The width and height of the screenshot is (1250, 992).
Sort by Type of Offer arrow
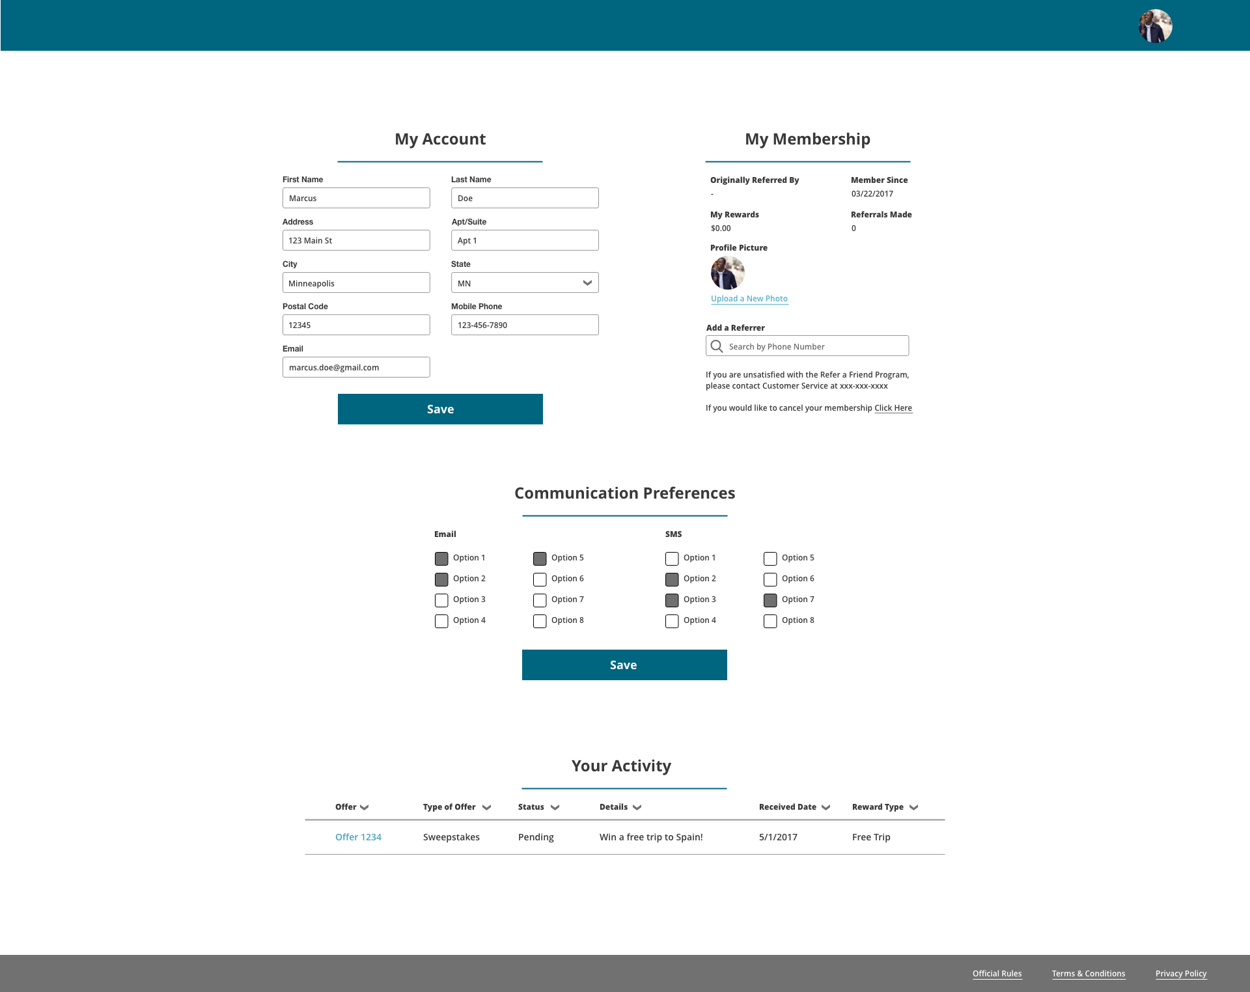point(486,807)
